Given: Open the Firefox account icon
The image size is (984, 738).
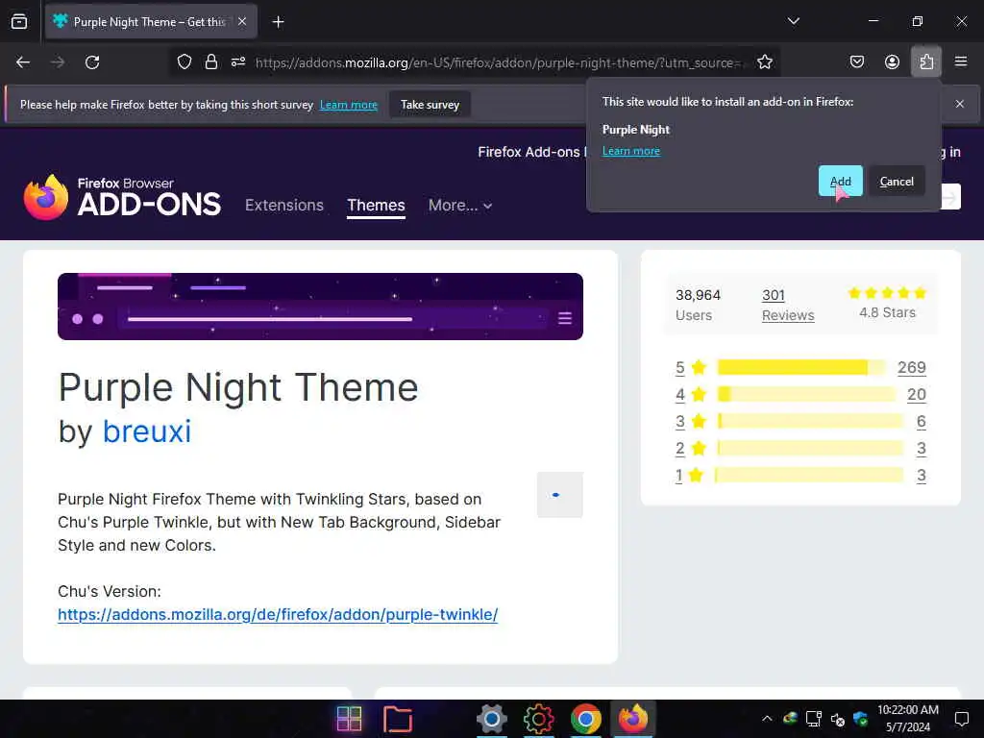Looking at the screenshot, I should pyautogui.click(x=892, y=62).
